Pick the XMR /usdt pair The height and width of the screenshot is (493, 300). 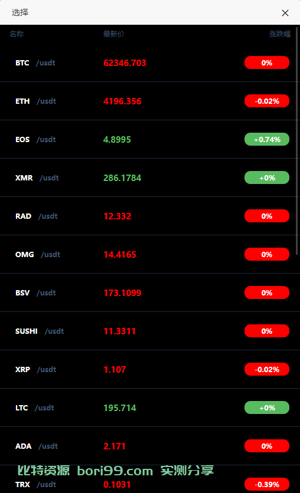click(x=150, y=178)
